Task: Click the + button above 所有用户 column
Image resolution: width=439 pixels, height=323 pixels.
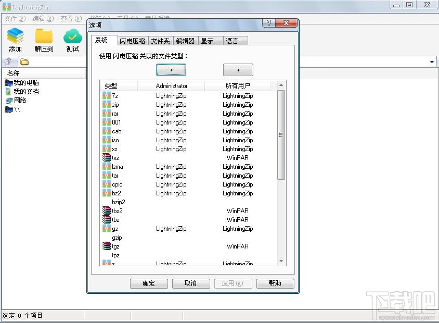Action: (x=238, y=70)
